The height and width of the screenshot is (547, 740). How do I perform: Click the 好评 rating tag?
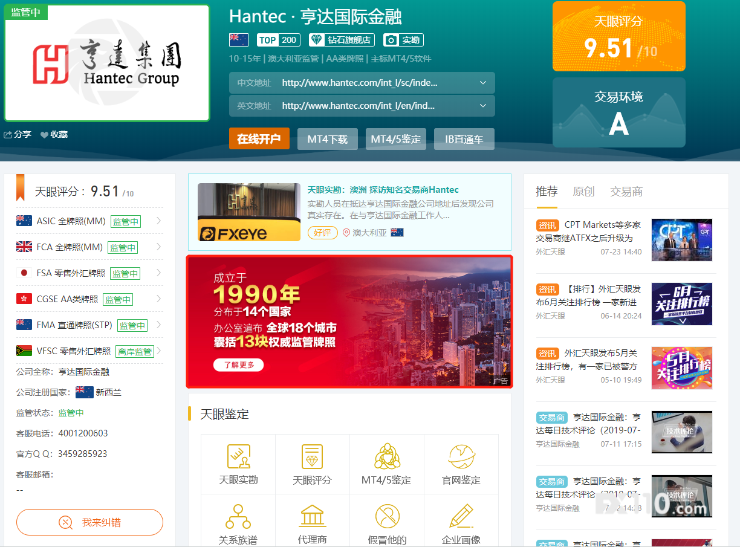click(323, 233)
